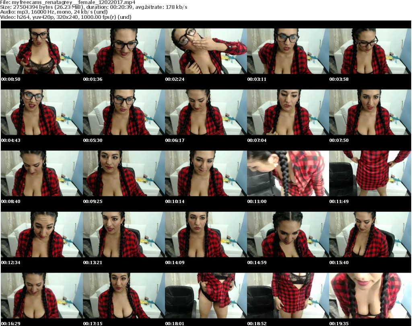Screen dimensions: 412x326
Task: Select the thumbnail above timestamp 00:02:24
Action: [x=206, y=51]
